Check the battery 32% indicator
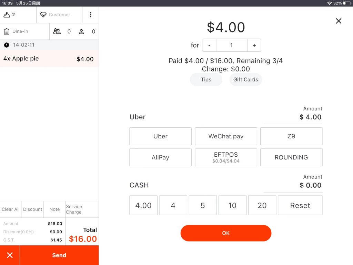 342,3
